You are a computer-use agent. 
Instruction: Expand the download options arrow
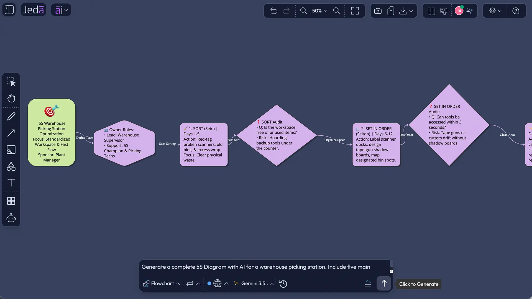pyautogui.click(x=411, y=11)
